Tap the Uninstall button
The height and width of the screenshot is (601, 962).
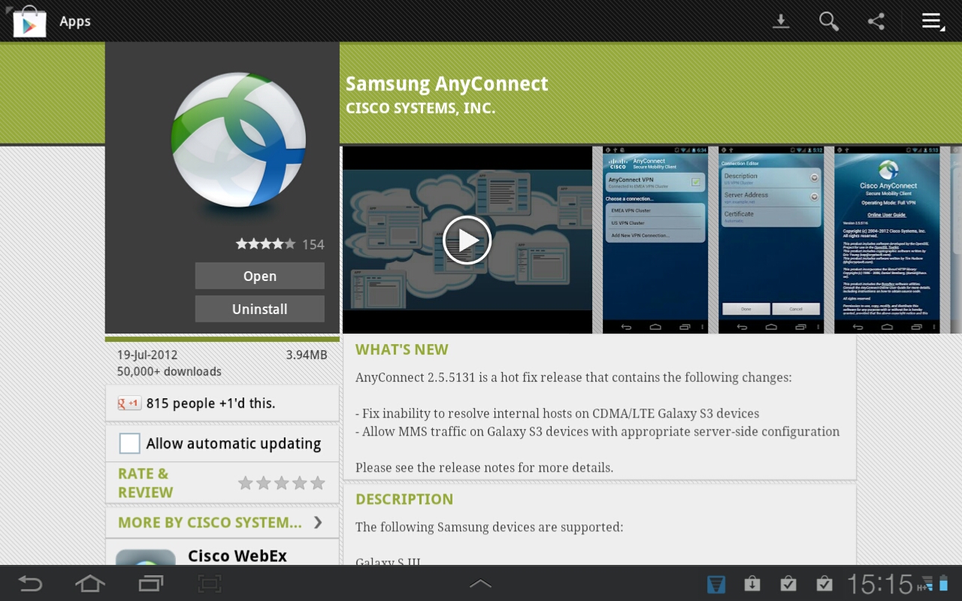point(260,309)
